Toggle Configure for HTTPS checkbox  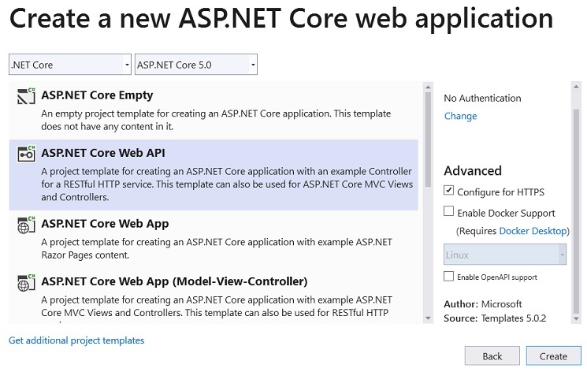[448, 190]
